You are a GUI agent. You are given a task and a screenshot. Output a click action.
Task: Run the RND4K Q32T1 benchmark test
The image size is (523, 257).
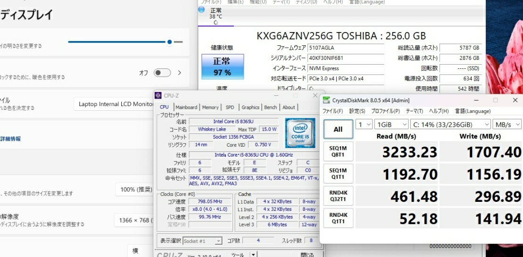coord(338,196)
